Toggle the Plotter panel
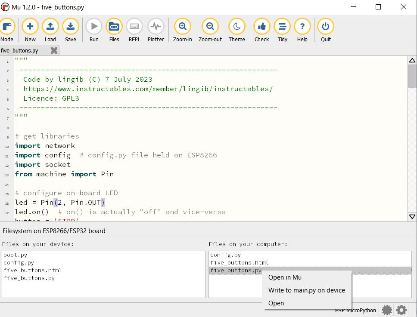 pyautogui.click(x=156, y=27)
